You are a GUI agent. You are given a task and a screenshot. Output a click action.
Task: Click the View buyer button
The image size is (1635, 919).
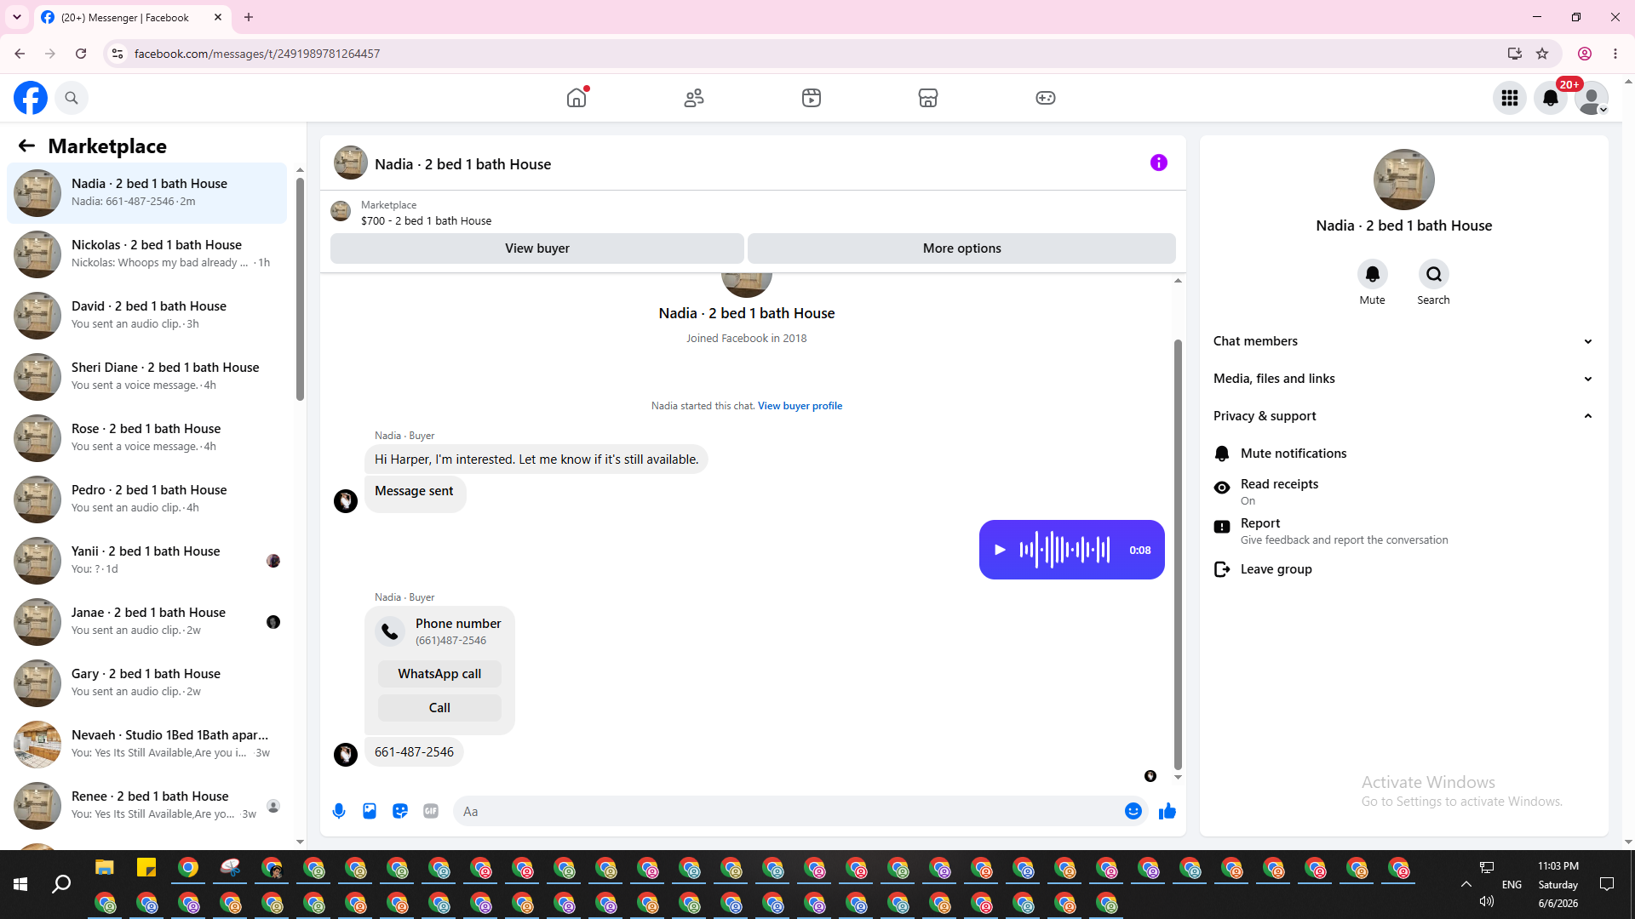(x=537, y=248)
